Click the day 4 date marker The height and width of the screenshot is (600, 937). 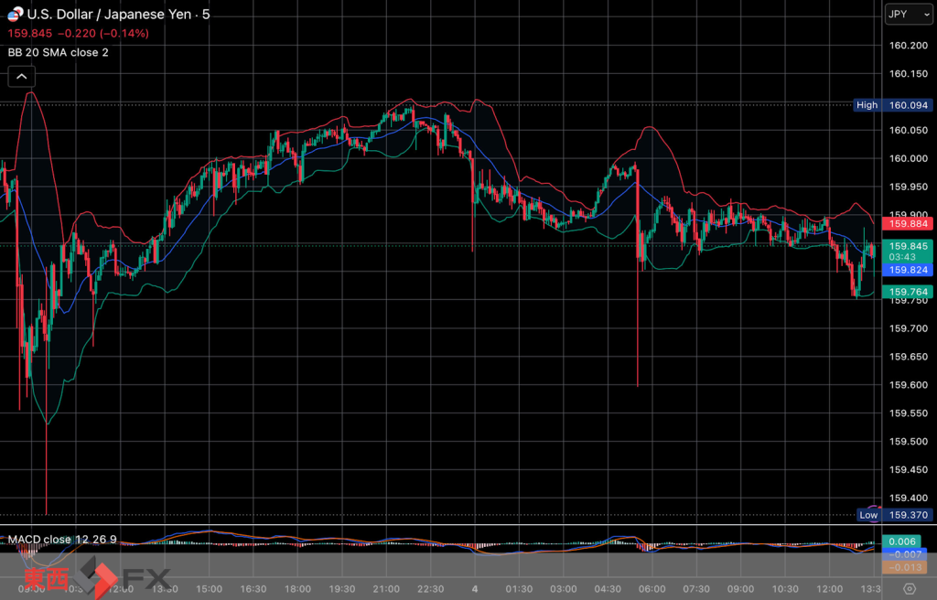tap(475, 589)
